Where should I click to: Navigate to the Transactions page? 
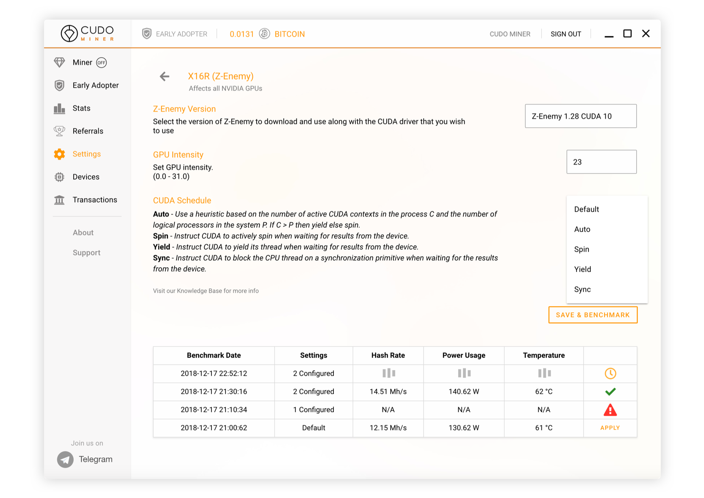[x=95, y=200]
